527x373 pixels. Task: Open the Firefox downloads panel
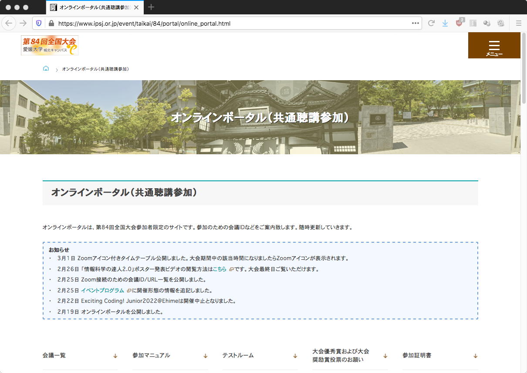[x=445, y=24]
